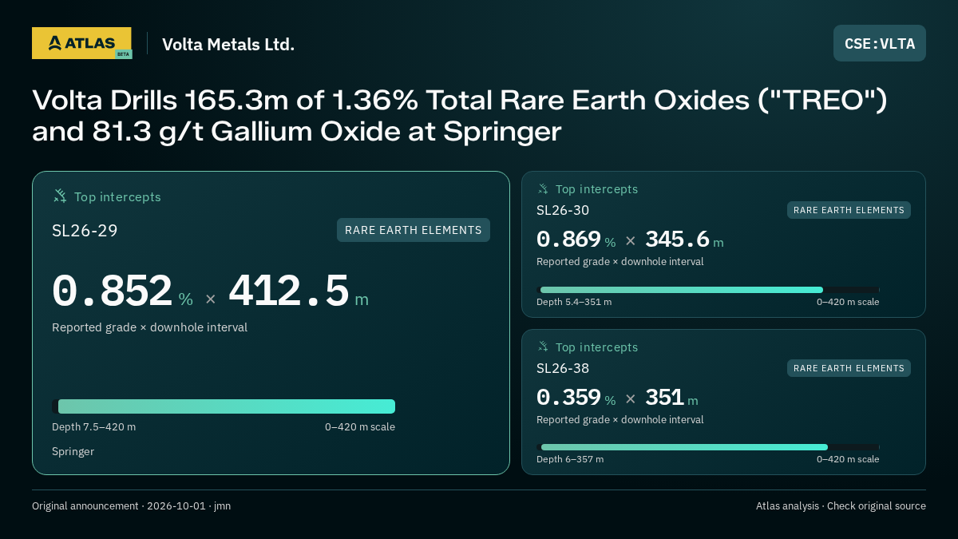Click 'Top intercepts' label in SL26-29 card
958x539 pixels.
117,196
